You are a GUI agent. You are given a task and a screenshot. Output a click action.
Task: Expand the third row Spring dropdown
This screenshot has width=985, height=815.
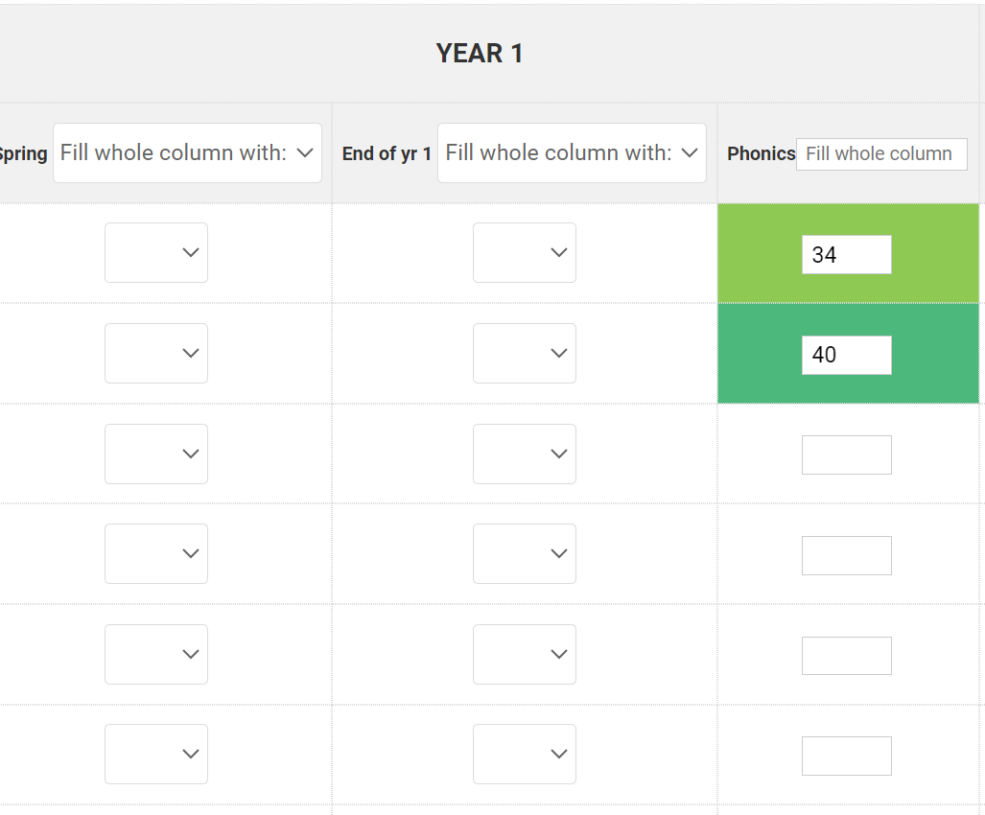point(155,454)
